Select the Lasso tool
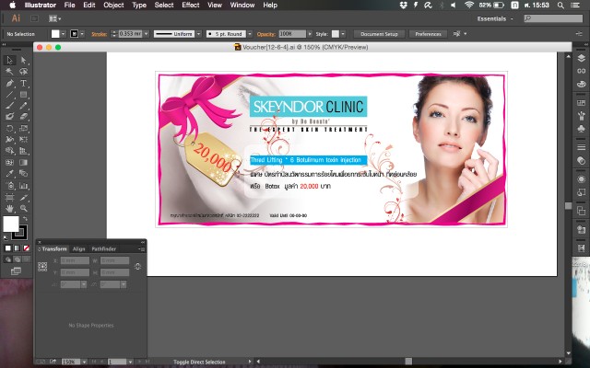This screenshot has height=368, width=590. pos(24,72)
